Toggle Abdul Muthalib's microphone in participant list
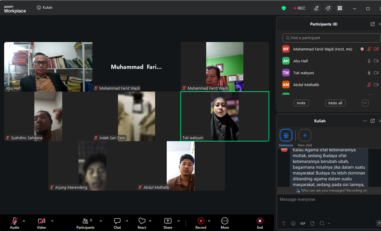 point(369,85)
